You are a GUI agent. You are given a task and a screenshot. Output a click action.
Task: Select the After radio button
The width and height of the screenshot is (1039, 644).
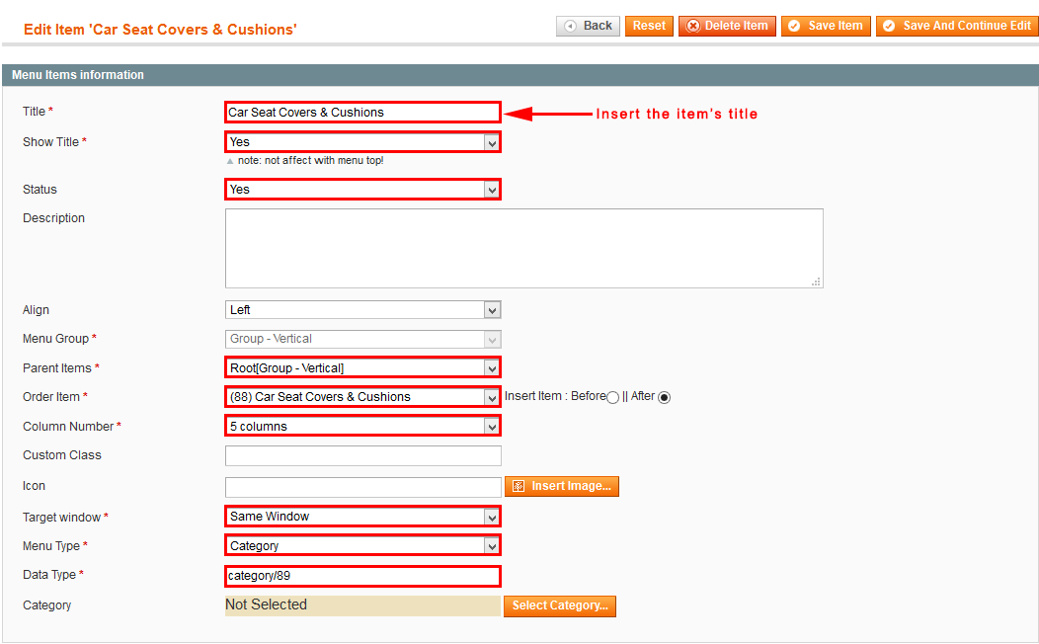coord(664,397)
